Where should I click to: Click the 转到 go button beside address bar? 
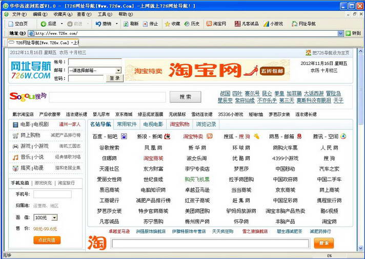tap(353, 33)
